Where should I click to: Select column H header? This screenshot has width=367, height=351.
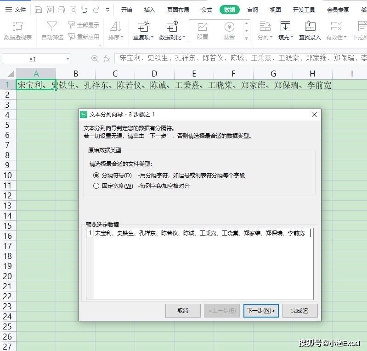(x=312, y=74)
